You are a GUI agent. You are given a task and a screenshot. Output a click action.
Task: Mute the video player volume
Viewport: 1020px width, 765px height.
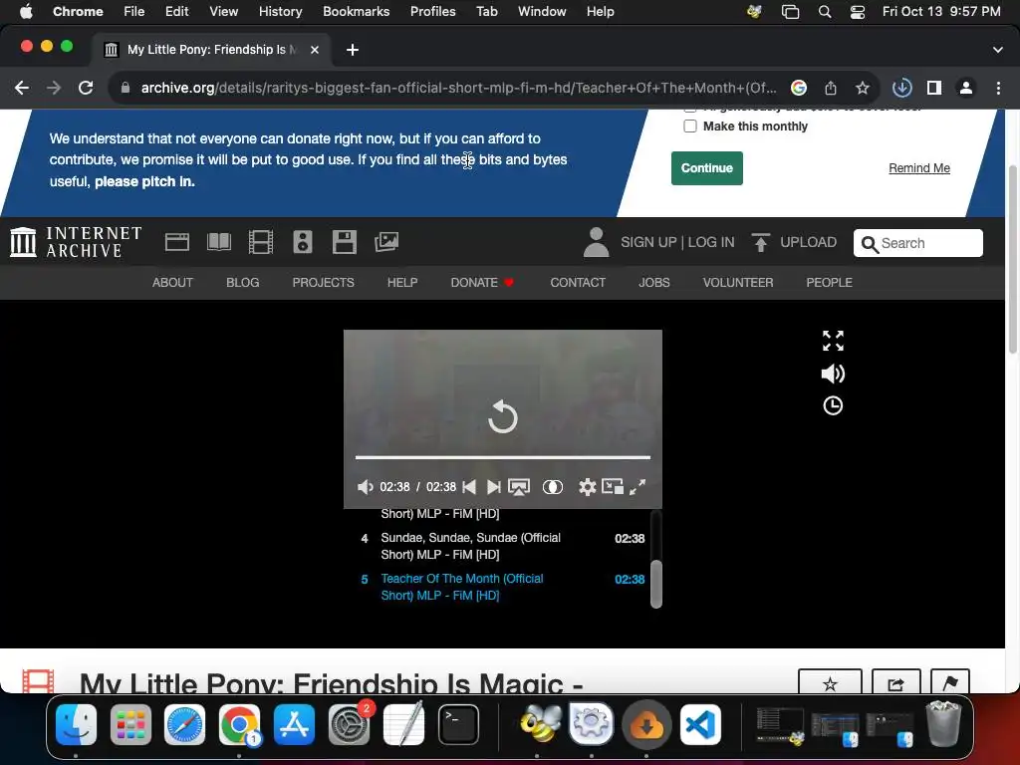coord(365,486)
